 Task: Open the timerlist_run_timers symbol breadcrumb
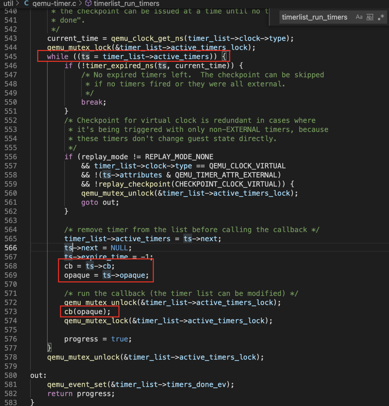point(127,3)
